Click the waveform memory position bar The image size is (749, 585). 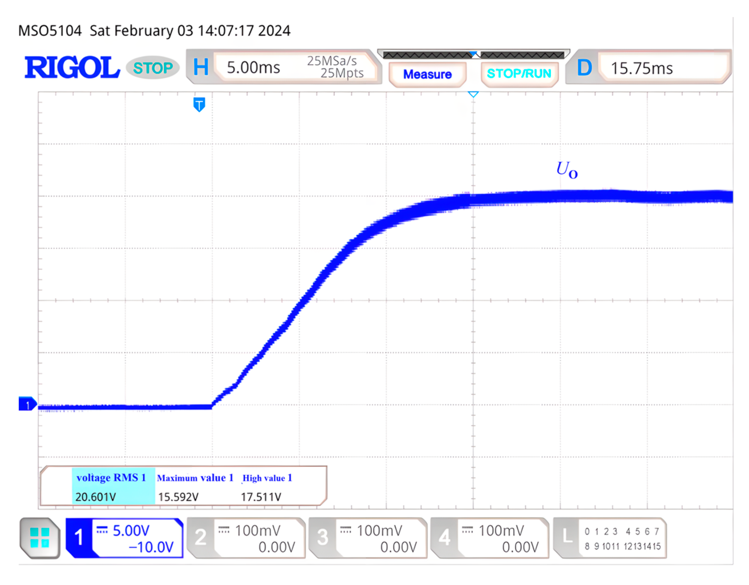click(x=473, y=54)
